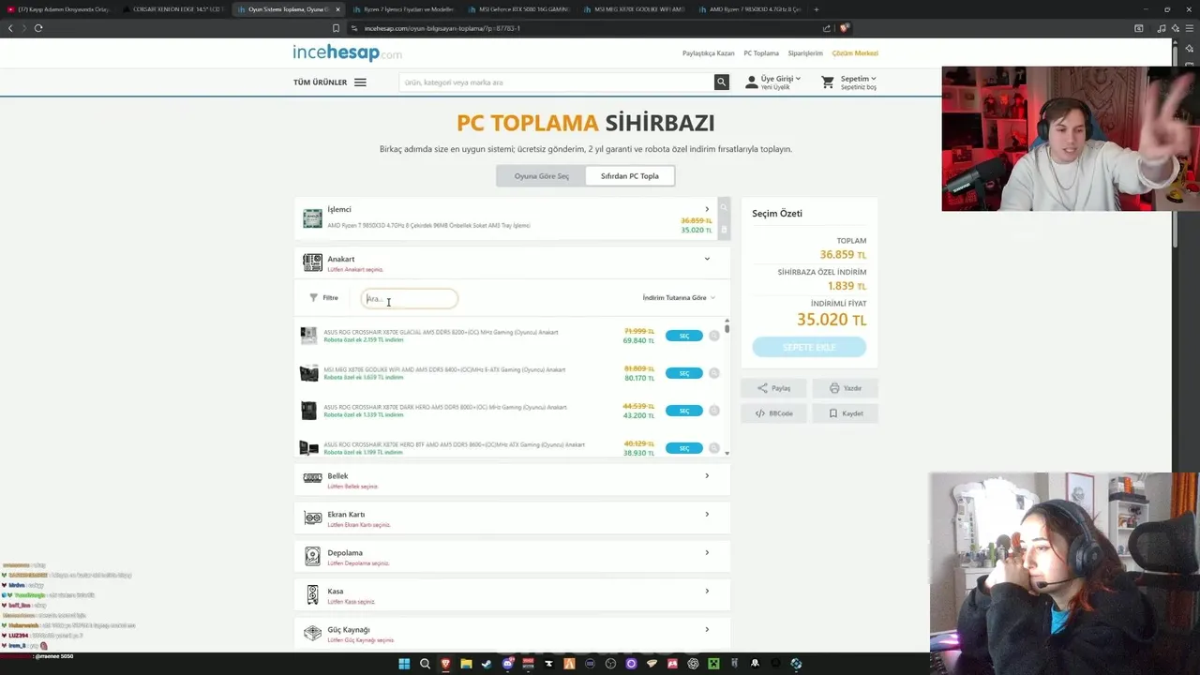The image size is (1200, 675).
Task: Click the Ekran Kartı GPU icon
Action: (312, 517)
